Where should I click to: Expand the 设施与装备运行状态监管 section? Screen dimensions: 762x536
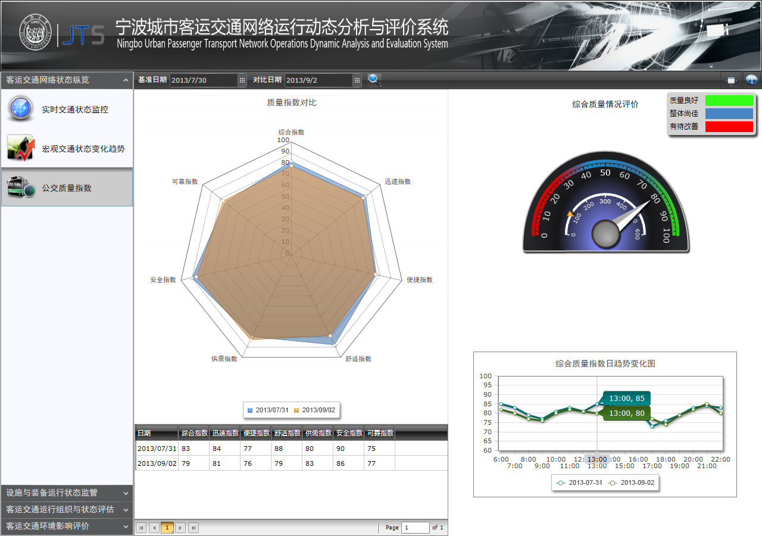[67, 493]
